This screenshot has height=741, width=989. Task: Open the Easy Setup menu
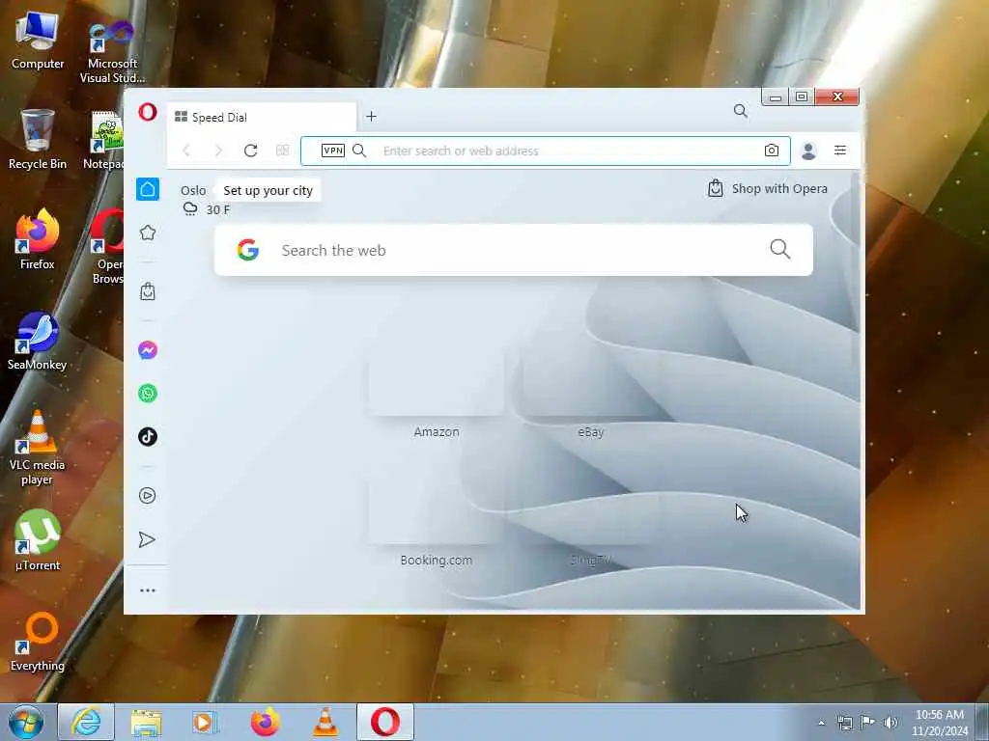[x=840, y=151]
